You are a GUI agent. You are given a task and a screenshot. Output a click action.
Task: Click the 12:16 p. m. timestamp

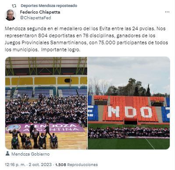tap(15, 165)
